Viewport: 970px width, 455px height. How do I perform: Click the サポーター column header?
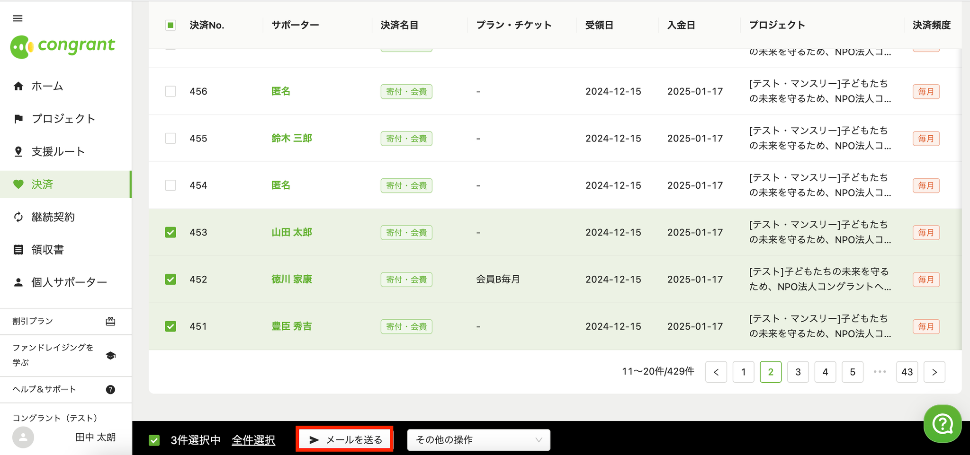[295, 25]
